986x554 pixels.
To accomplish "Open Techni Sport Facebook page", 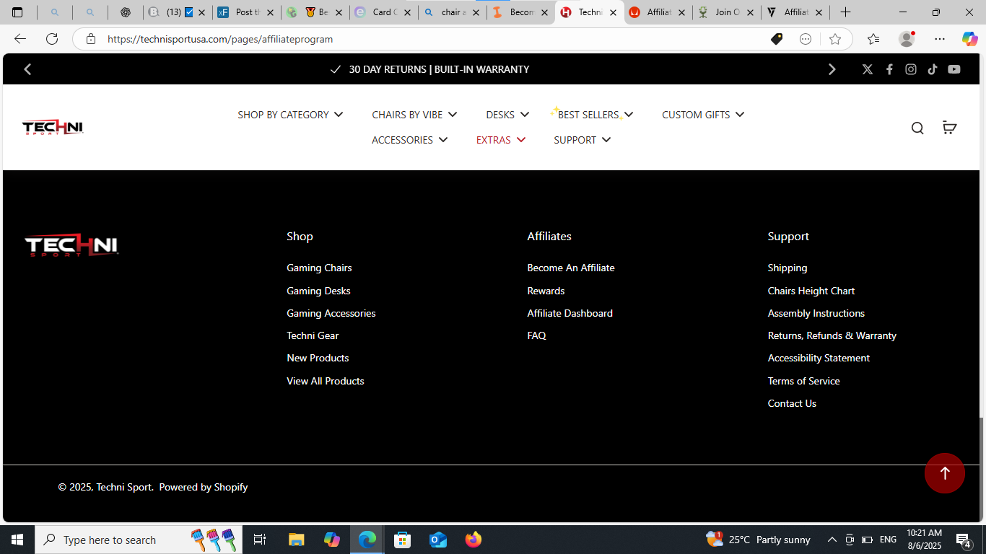I will pyautogui.click(x=889, y=69).
